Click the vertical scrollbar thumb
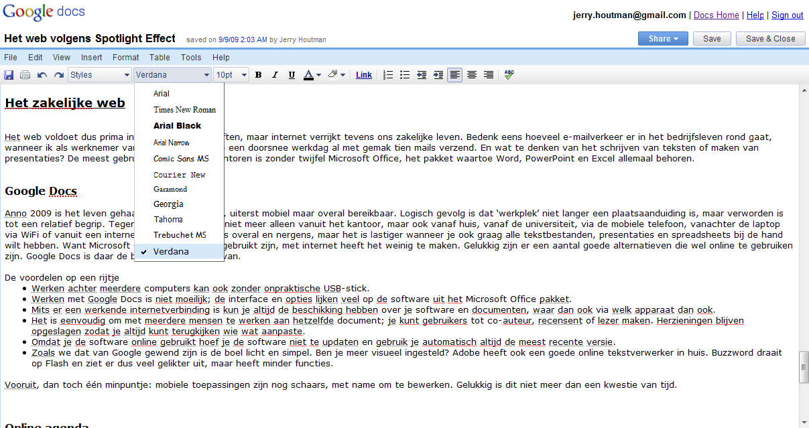The height and width of the screenshot is (428, 809). [x=804, y=370]
